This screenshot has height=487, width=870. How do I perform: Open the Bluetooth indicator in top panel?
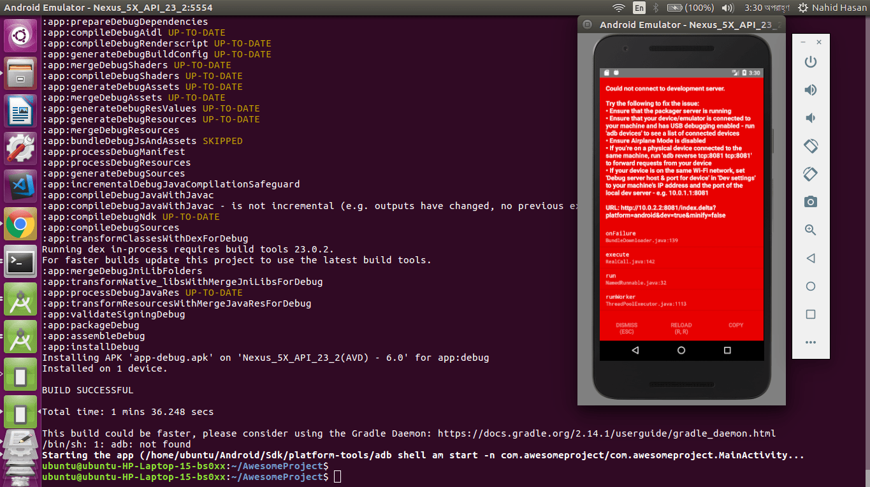pos(656,8)
